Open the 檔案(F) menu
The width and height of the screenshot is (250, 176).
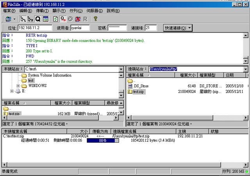(9, 11)
